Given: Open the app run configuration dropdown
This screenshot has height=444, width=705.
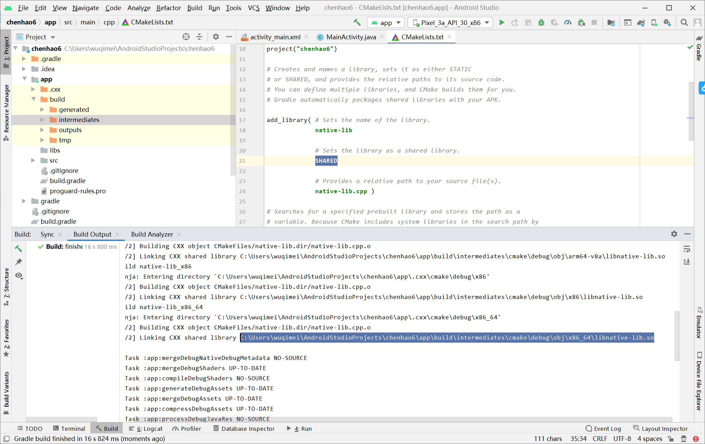Looking at the screenshot, I should tap(386, 23).
